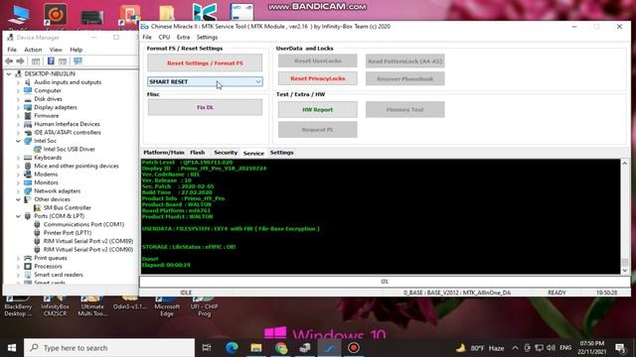Viewport: 636px width, 357px height.
Task: Click the Forward arrow in Device Manager toolbar
Action: click(20, 61)
